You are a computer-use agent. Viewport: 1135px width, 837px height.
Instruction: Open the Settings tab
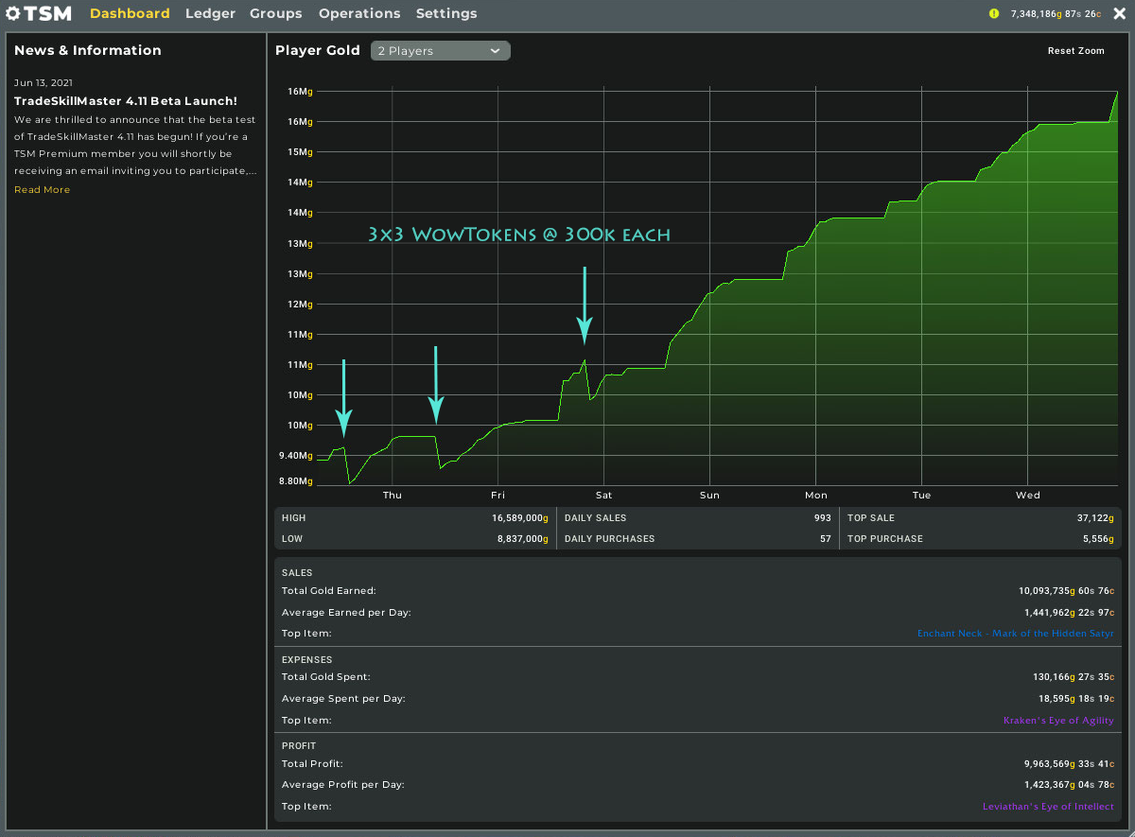coord(446,13)
